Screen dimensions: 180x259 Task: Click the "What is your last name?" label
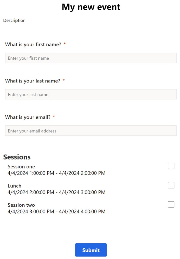33,81
